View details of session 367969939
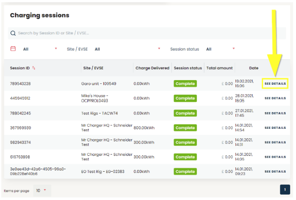The height and width of the screenshot is (200, 296). tap(275, 128)
